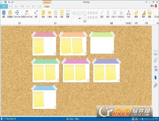Click the zoom out minus button

click(x=139, y=119)
